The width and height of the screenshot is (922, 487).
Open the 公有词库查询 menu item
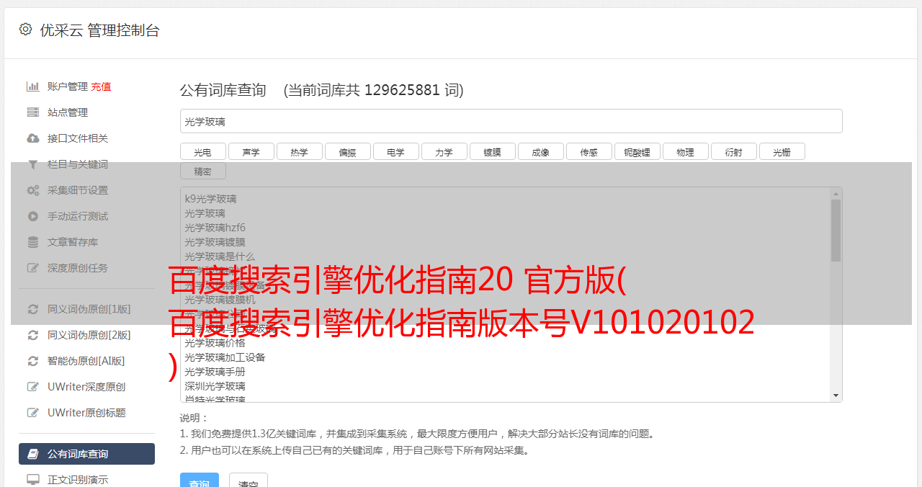[86, 454]
